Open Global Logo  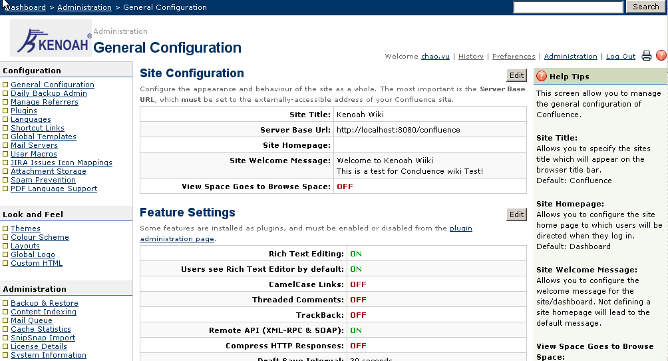(33, 254)
